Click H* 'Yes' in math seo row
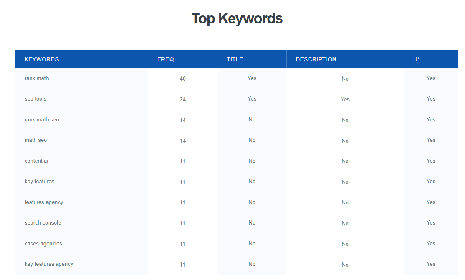 (x=431, y=140)
